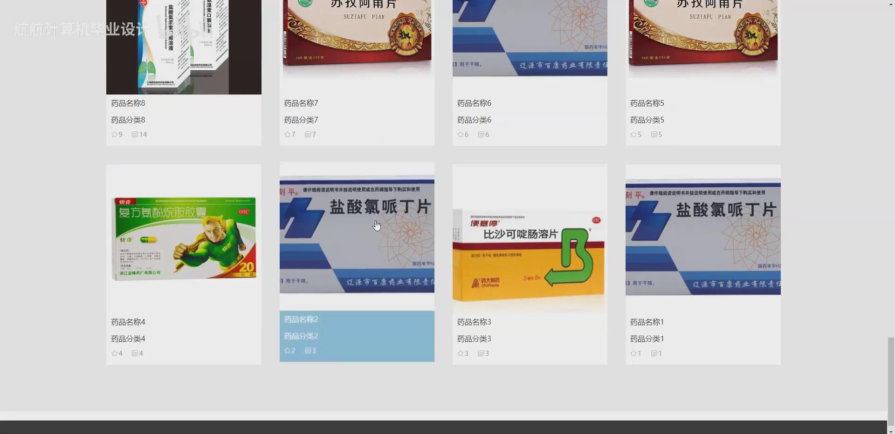Click the comment icon on 药品名称6 card
This screenshot has width=895, height=434.
tap(481, 135)
